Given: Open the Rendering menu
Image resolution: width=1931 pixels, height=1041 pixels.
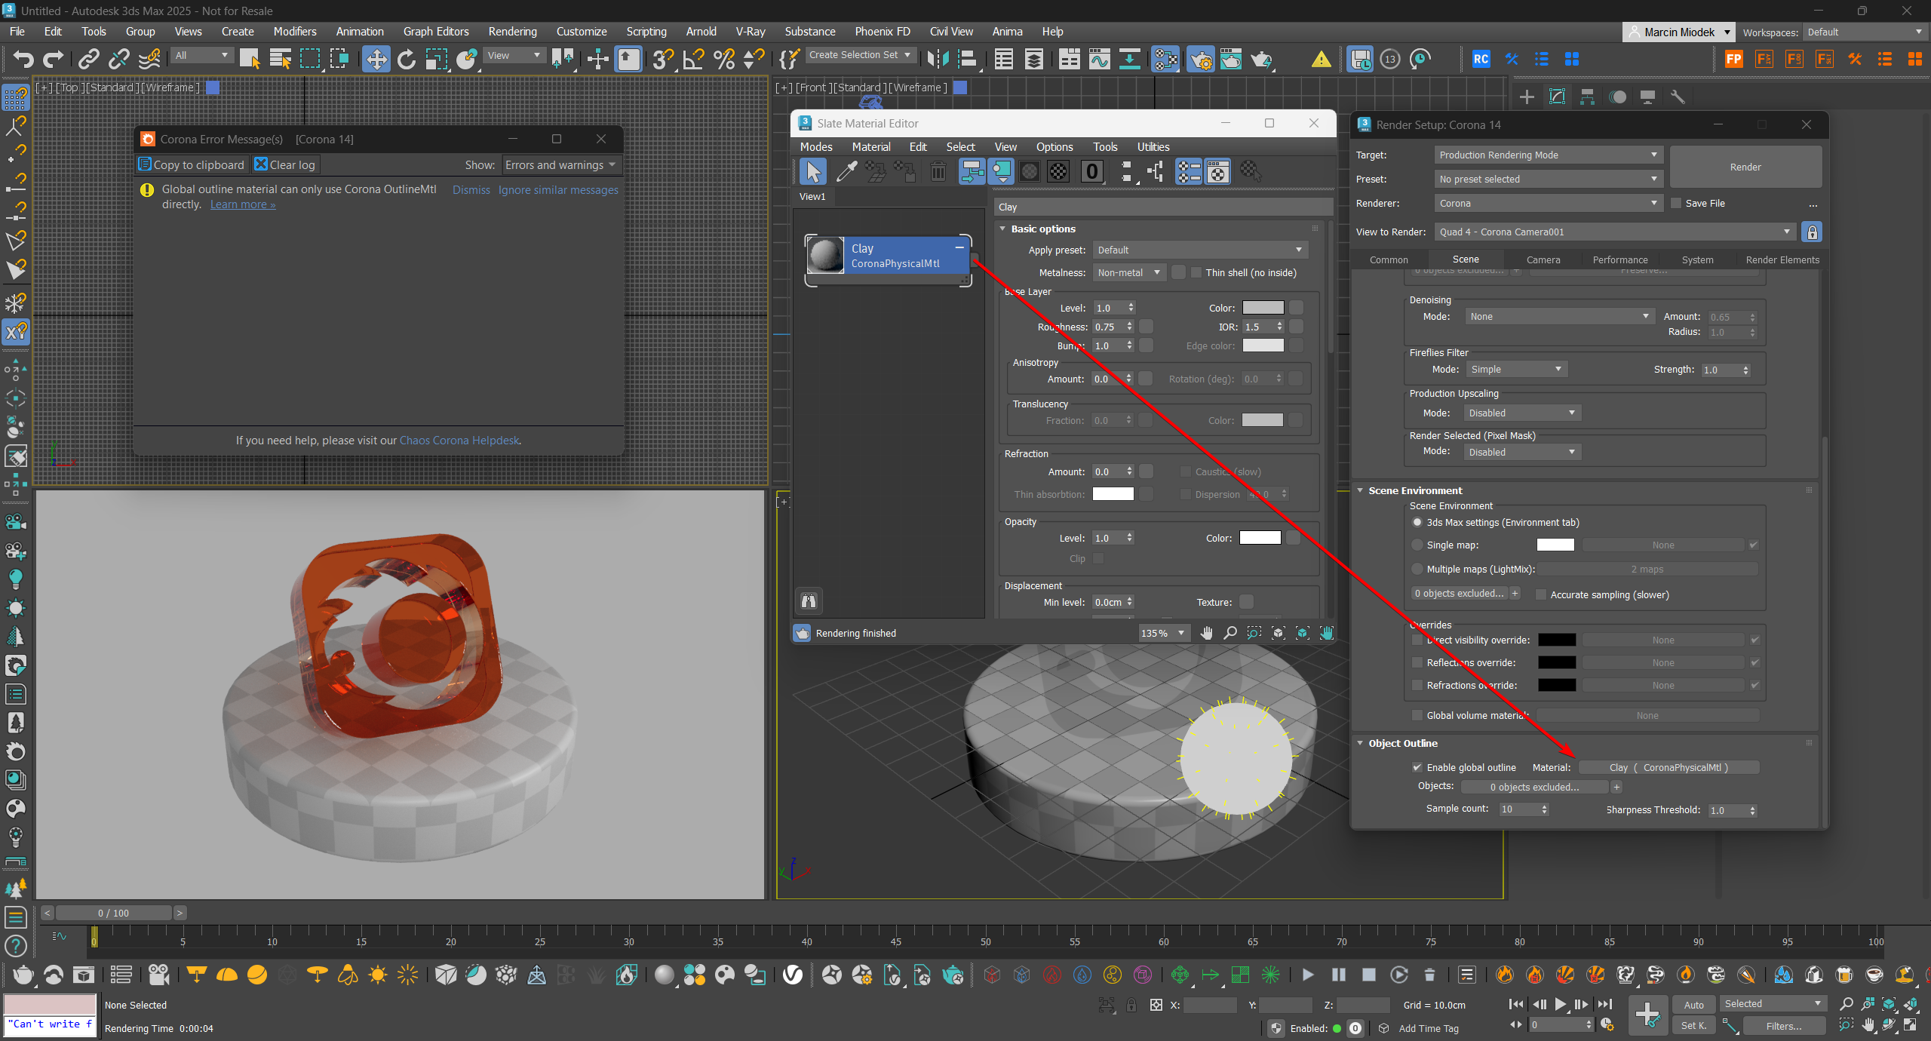Looking at the screenshot, I should point(512,31).
